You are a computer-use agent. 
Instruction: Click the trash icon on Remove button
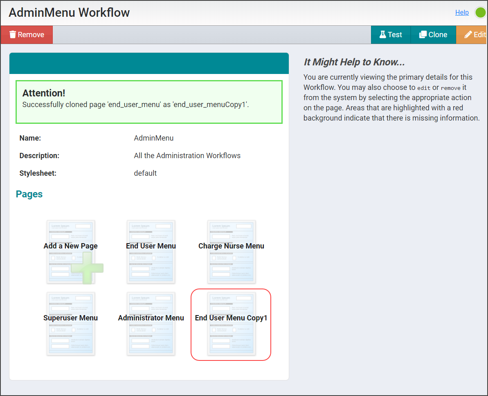click(13, 35)
